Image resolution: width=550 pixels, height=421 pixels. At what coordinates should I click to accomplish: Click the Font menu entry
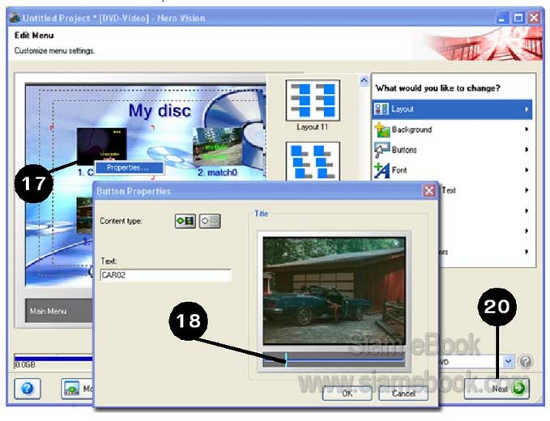[x=452, y=170]
